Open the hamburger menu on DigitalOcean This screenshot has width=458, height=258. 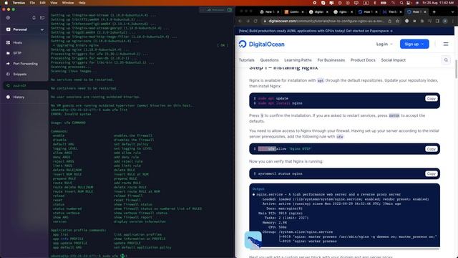coord(446,44)
